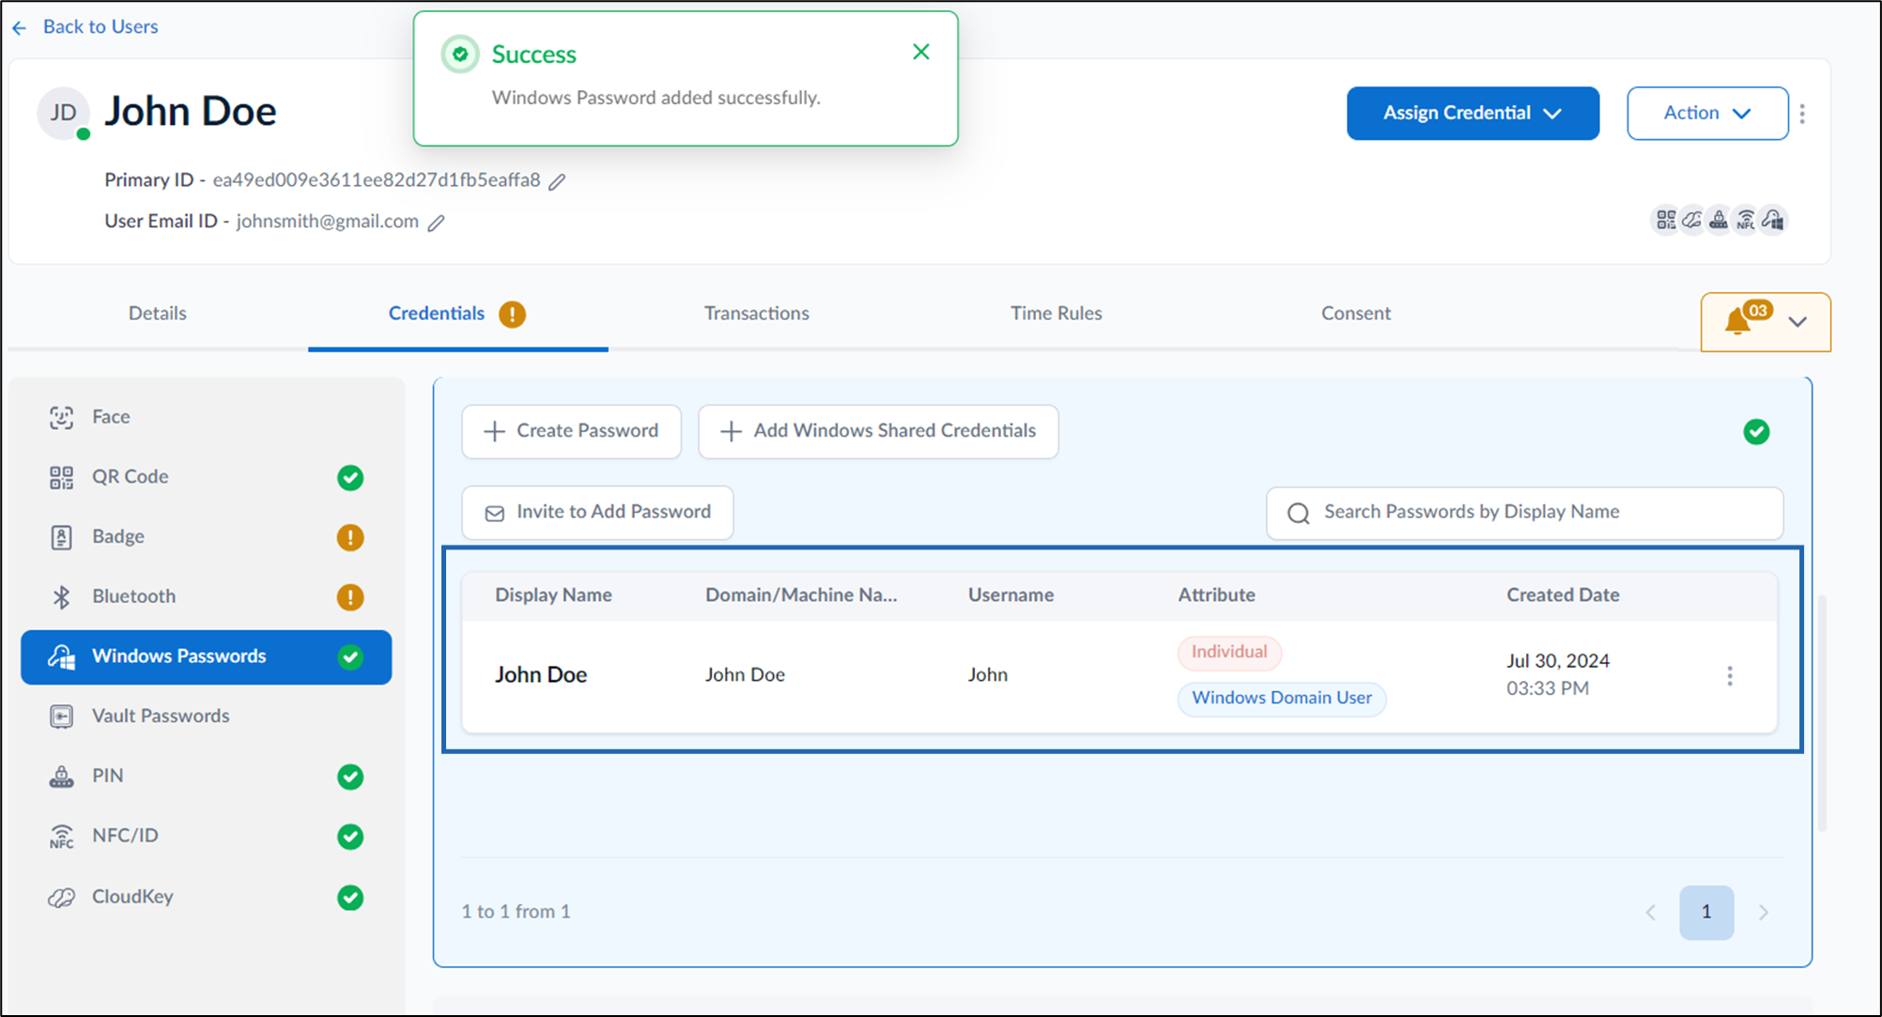Click the Search Passwords by Display Name field
Screen dimensions: 1882x1017
point(1524,513)
